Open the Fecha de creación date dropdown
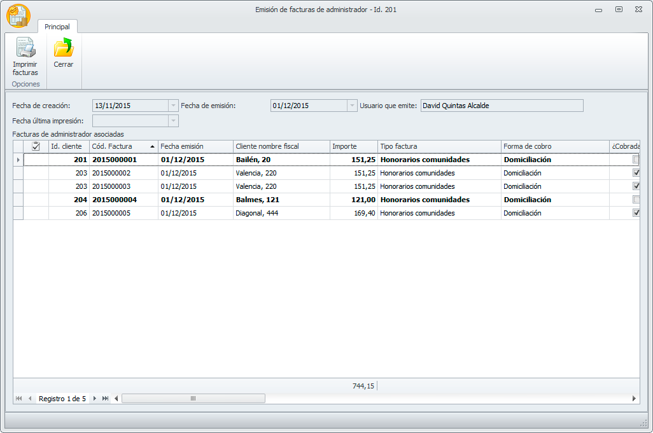The height and width of the screenshot is (433, 653). [173, 106]
